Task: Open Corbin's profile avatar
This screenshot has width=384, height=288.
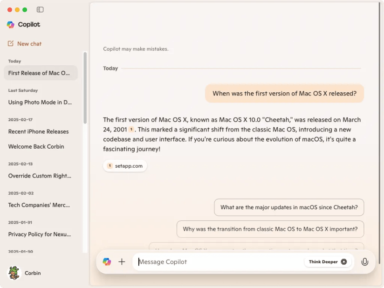Action: point(14,273)
